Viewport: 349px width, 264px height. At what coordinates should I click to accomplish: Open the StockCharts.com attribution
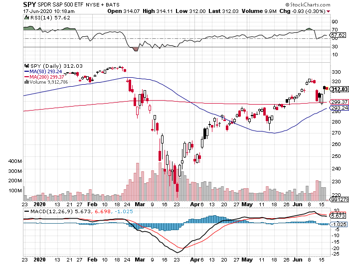click(308, 4)
